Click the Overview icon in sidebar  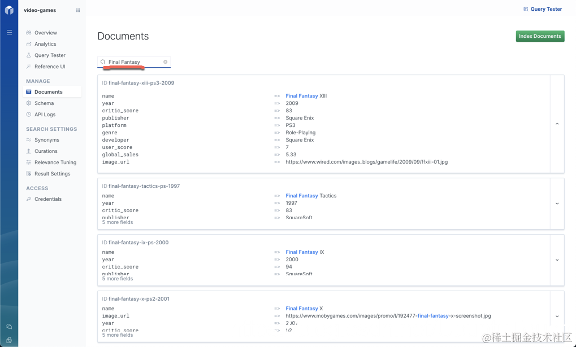29,33
